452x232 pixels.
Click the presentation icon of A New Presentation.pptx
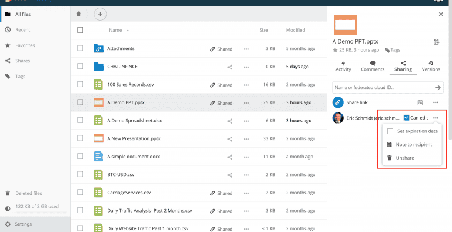click(x=99, y=138)
